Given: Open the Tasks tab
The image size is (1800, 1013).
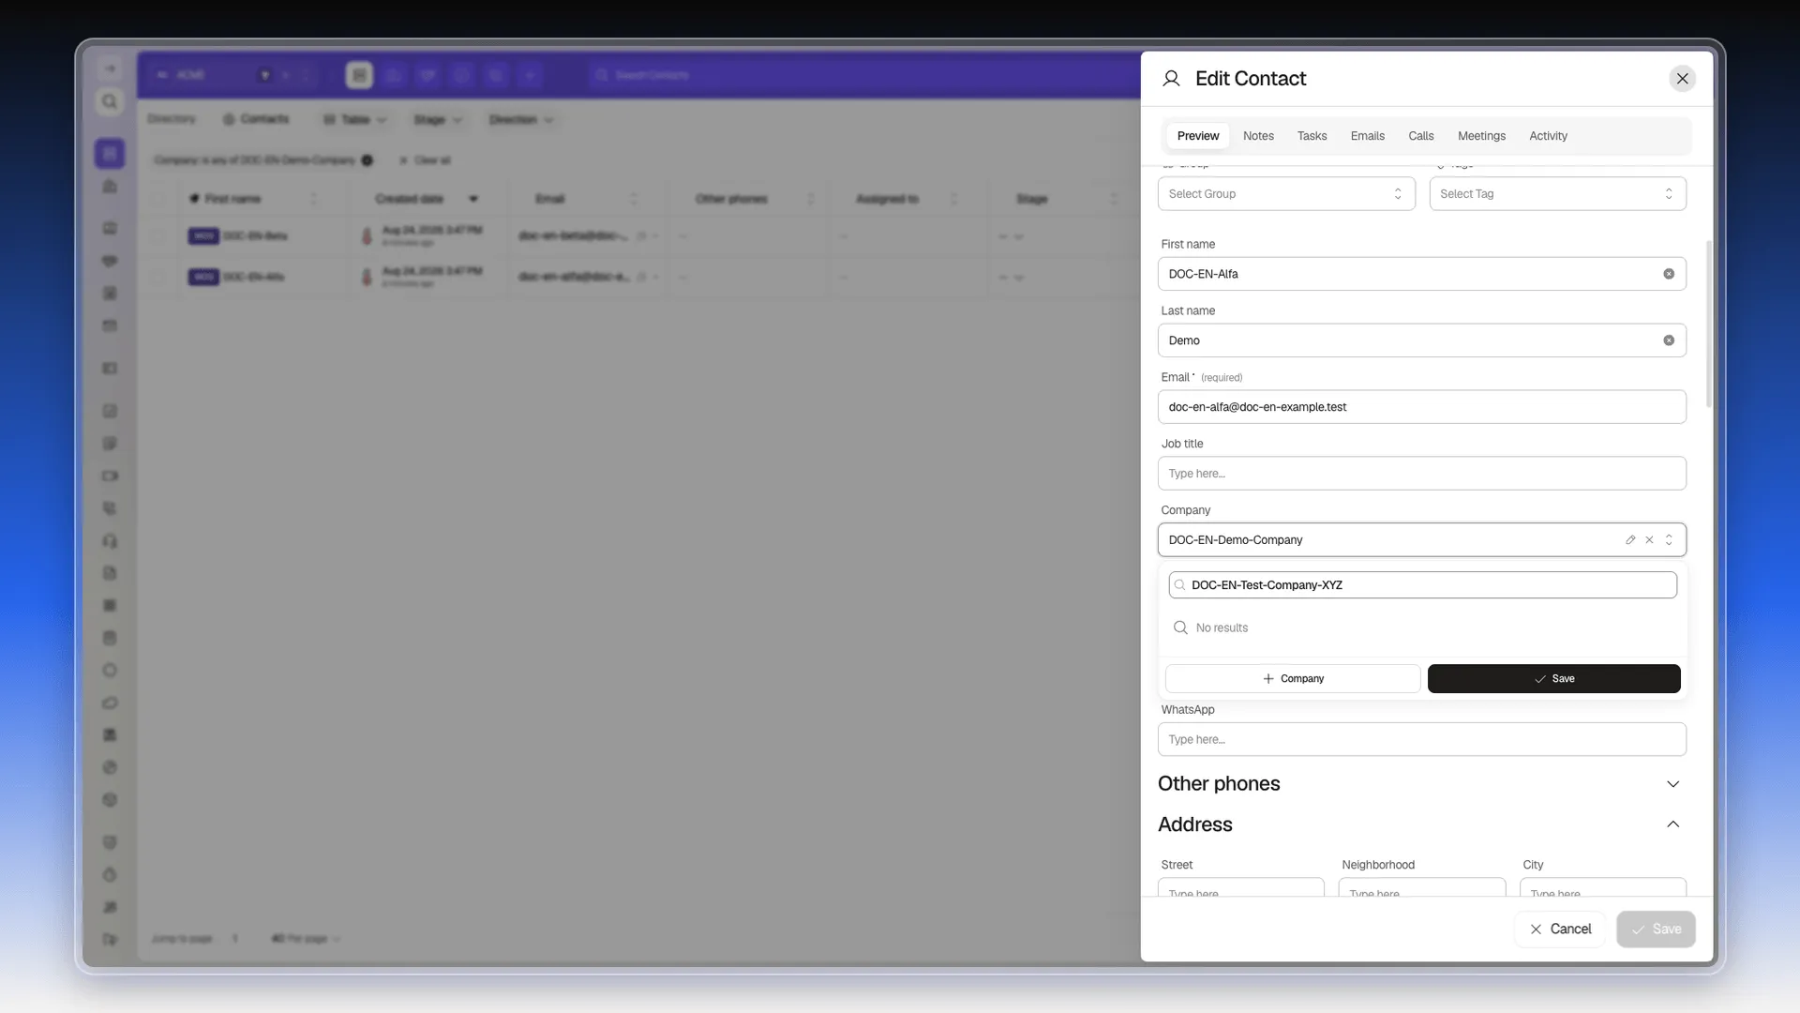Looking at the screenshot, I should [1312, 136].
